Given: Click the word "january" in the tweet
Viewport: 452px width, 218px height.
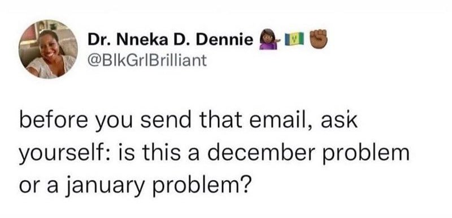Looking at the screenshot, I should pos(105,185).
